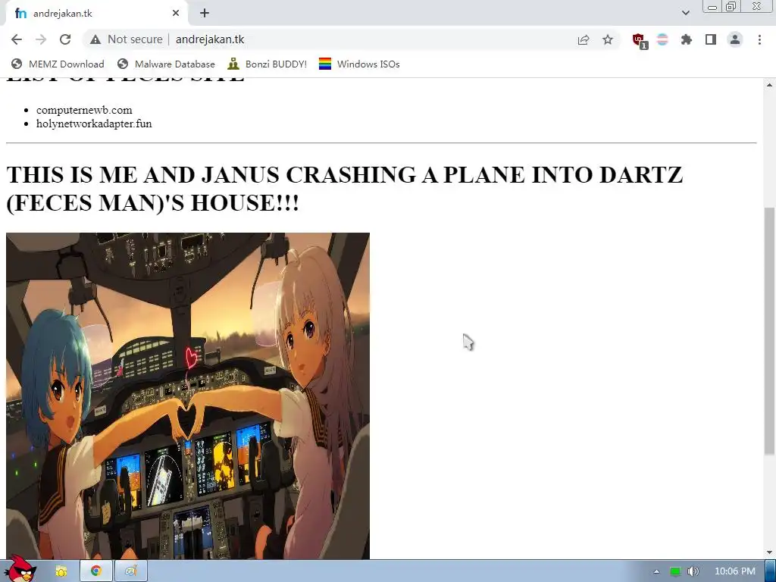
Task: Open the Paint taskbar button
Action: (130, 571)
